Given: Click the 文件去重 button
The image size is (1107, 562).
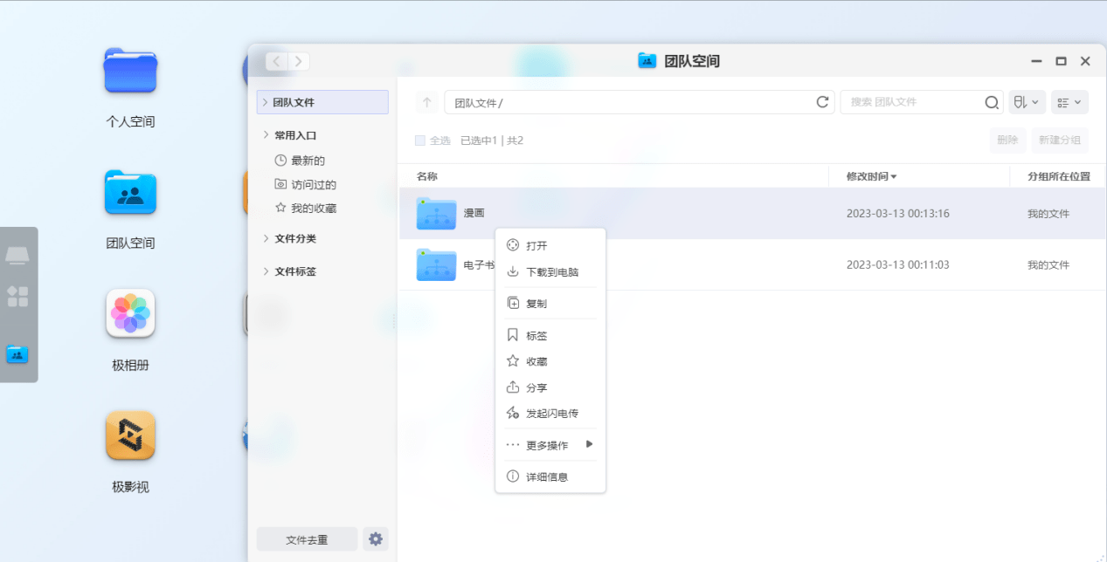Looking at the screenshot, I should 307,539.
